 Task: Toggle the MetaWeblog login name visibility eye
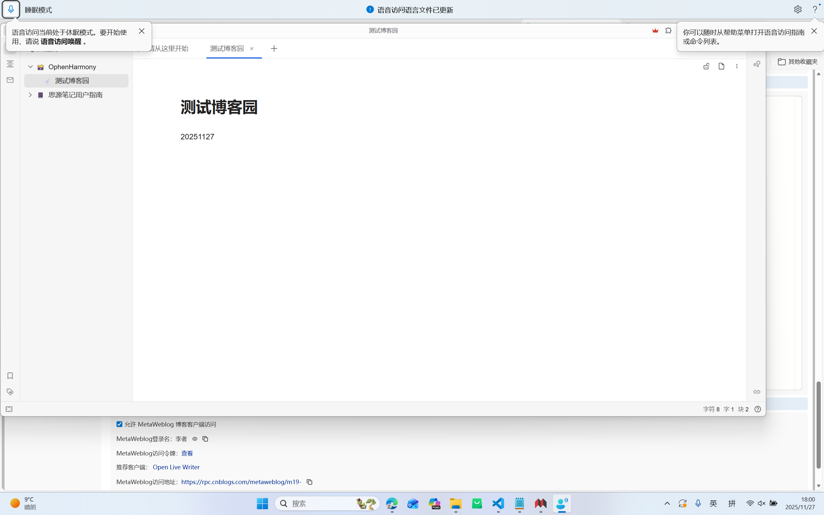(x=195, y=439)
